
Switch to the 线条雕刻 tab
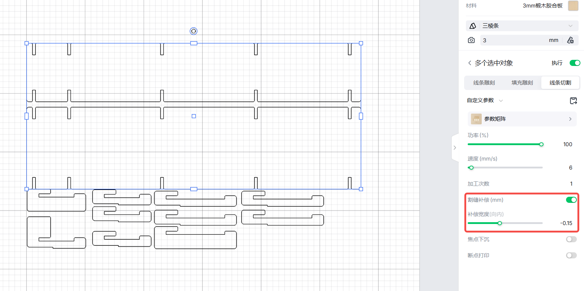pos(484,83)
